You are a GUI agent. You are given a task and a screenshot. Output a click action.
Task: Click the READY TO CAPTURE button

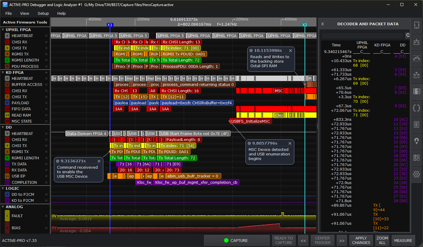coord(284,240)
